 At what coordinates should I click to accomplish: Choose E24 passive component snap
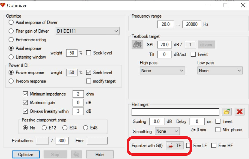pyautogui.click(x=65, y=128)
